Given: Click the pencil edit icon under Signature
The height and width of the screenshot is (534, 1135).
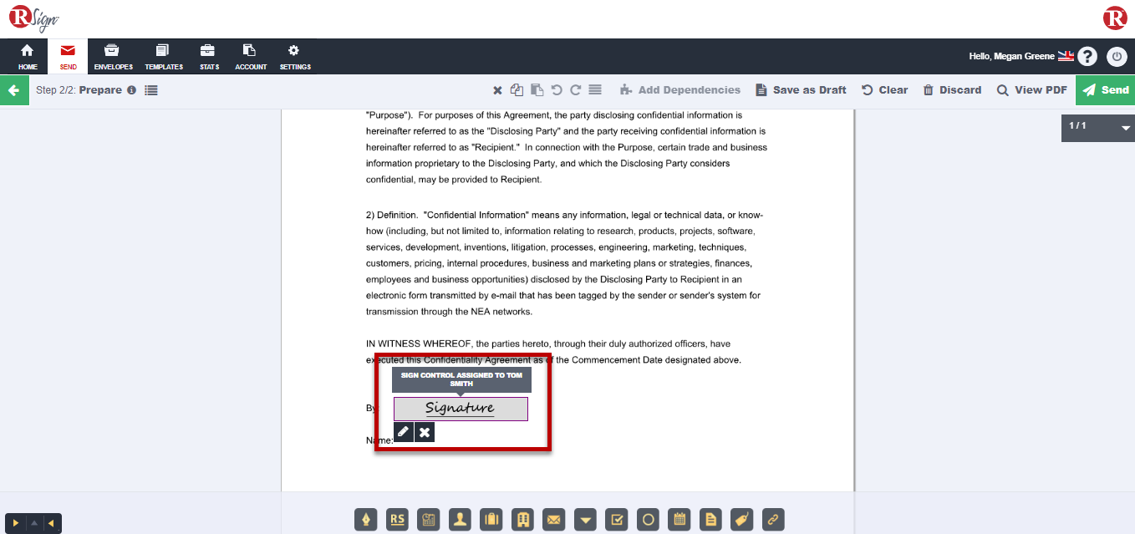Looking at the screenshot, I should pos(403,432).
